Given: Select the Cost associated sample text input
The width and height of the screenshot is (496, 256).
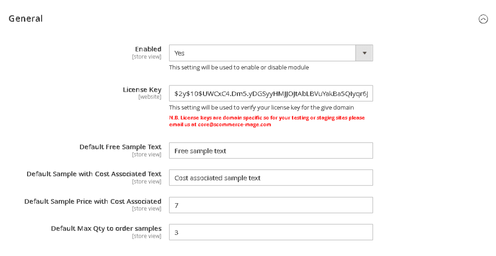Looking at the screenshot, I should click(271, 178).
